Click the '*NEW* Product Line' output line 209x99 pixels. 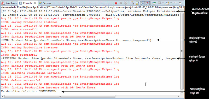pyautogui.click(x=76, y=40)
